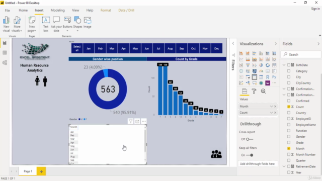
Task: Open focus mode on the selected table
Action: pos(137,121)
